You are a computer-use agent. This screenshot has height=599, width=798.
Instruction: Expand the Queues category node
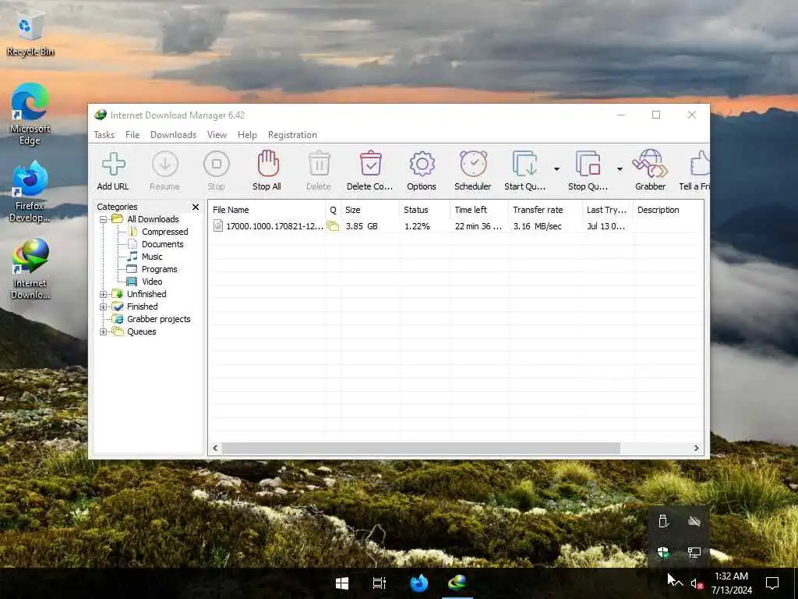[104, 332]
